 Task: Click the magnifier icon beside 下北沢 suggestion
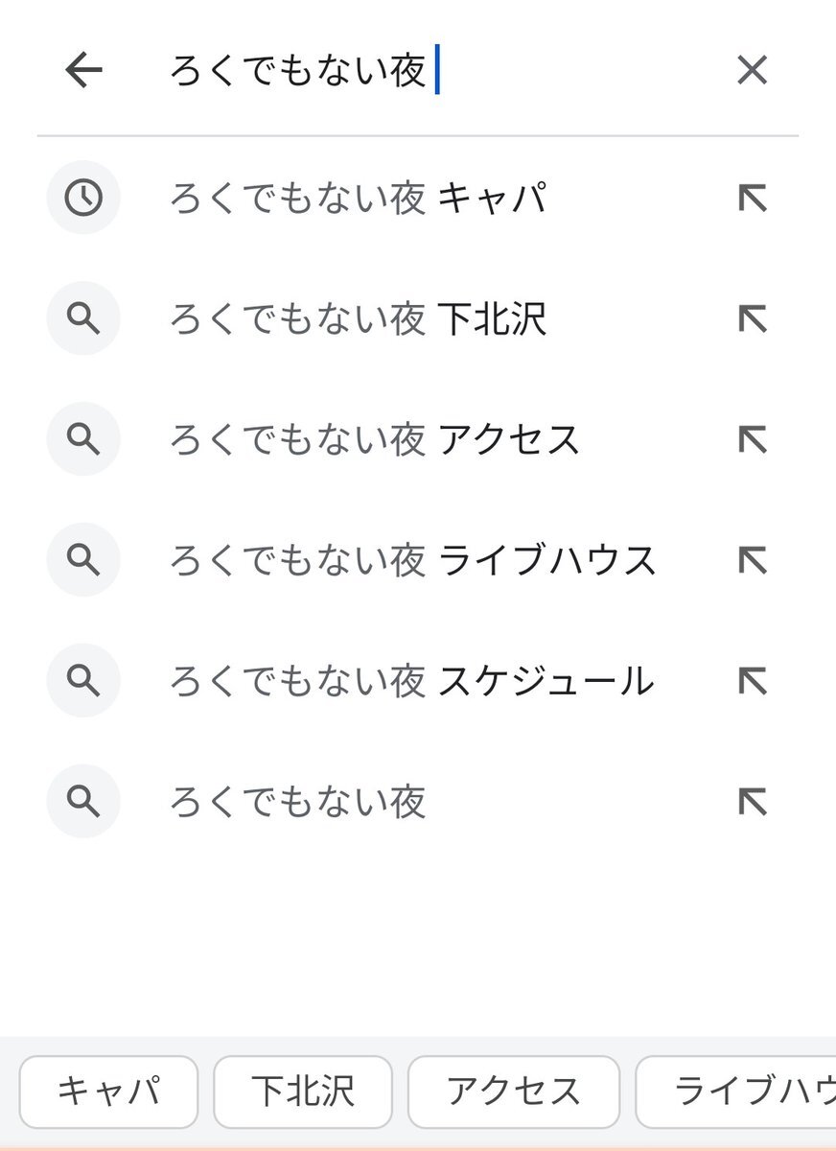tap(83, 318)
